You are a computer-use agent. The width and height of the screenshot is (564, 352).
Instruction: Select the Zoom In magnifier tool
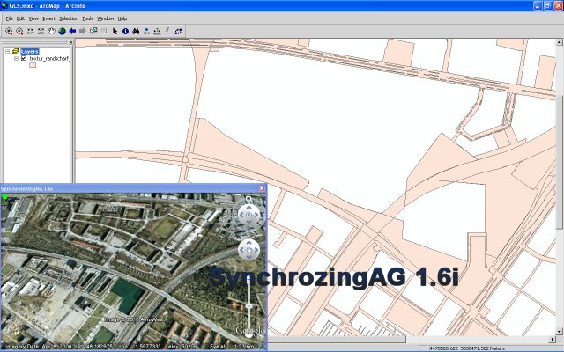point(9,32)
